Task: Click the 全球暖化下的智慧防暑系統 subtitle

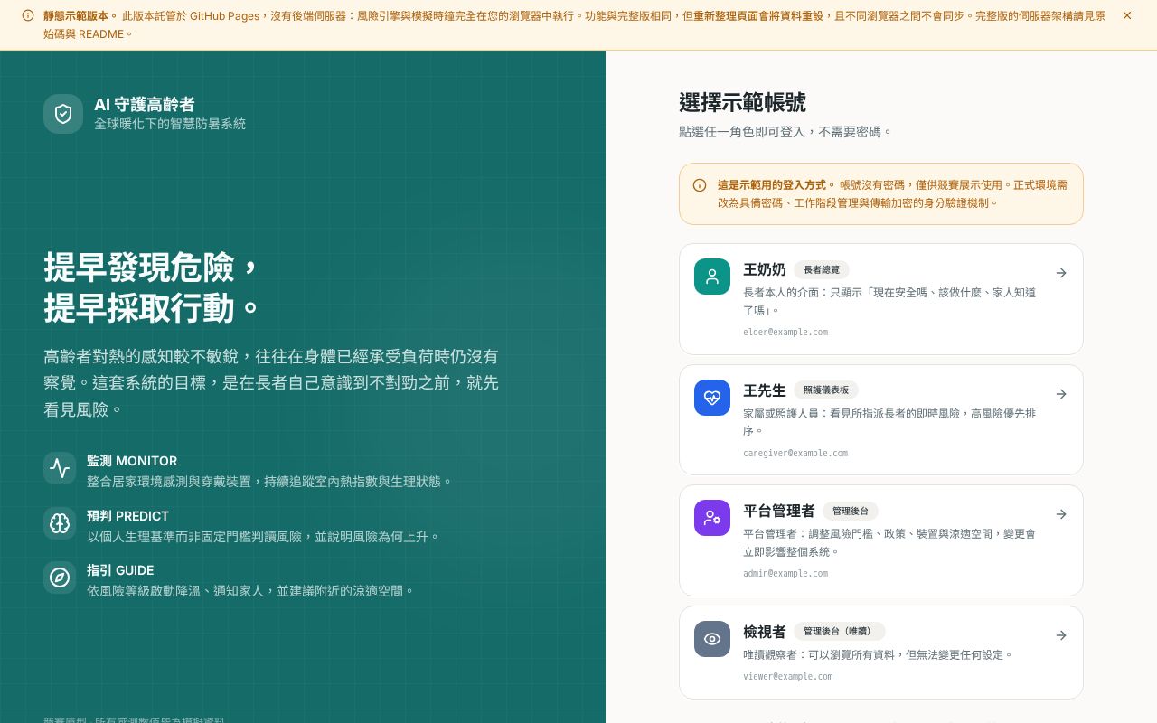Action: click(x=170, y=124)
